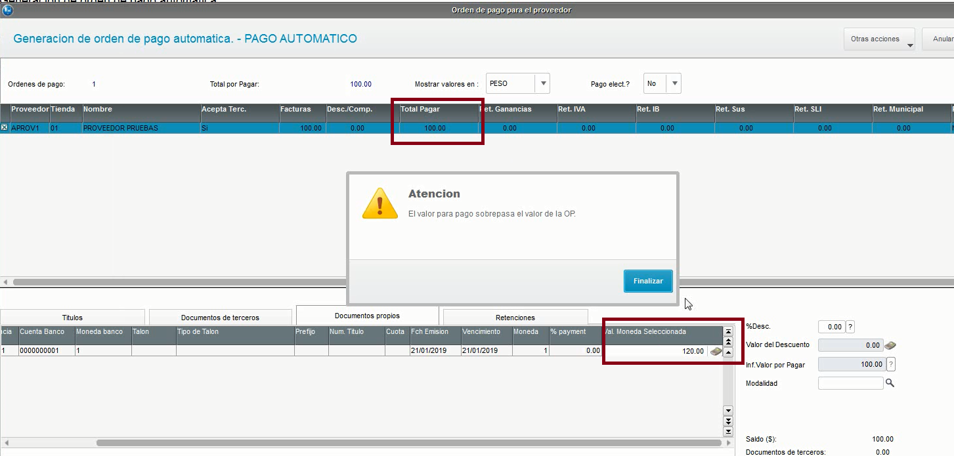The height and width of the screenshot is (456, 954).
Task: Click the 0000000001 bank account cell
Action: (47, 351)
